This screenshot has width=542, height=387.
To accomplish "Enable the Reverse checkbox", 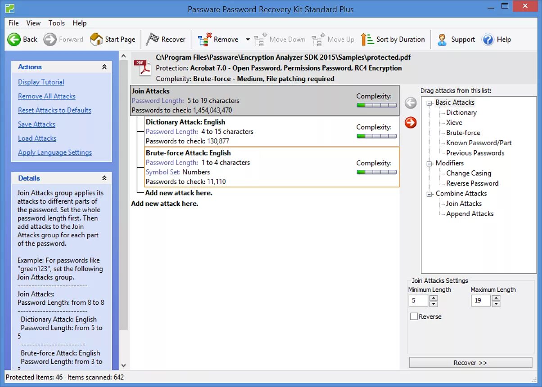I will coord(414,316).
